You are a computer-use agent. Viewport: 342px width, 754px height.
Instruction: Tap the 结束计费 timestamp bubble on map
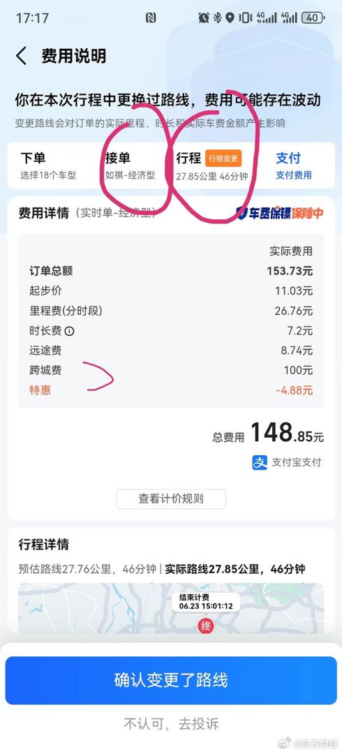[x=206, y=602]
